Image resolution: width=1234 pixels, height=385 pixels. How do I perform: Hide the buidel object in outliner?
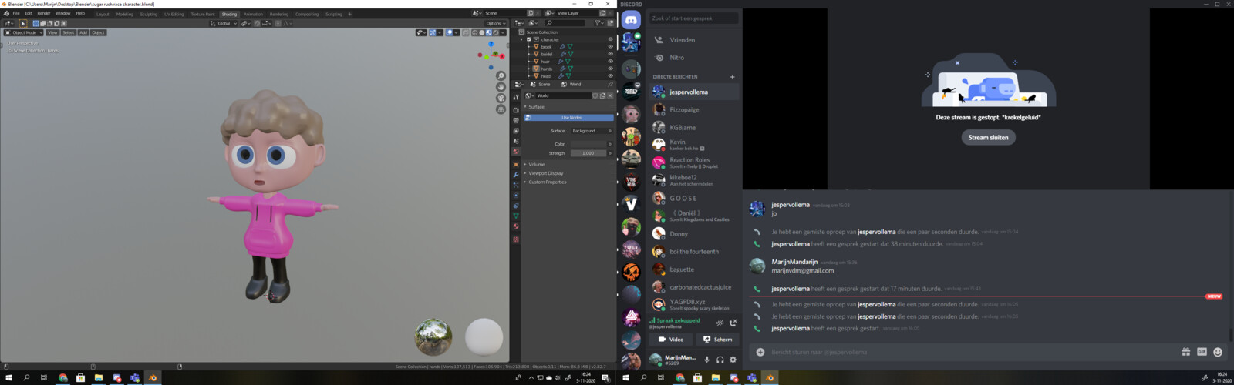(610, 54)
